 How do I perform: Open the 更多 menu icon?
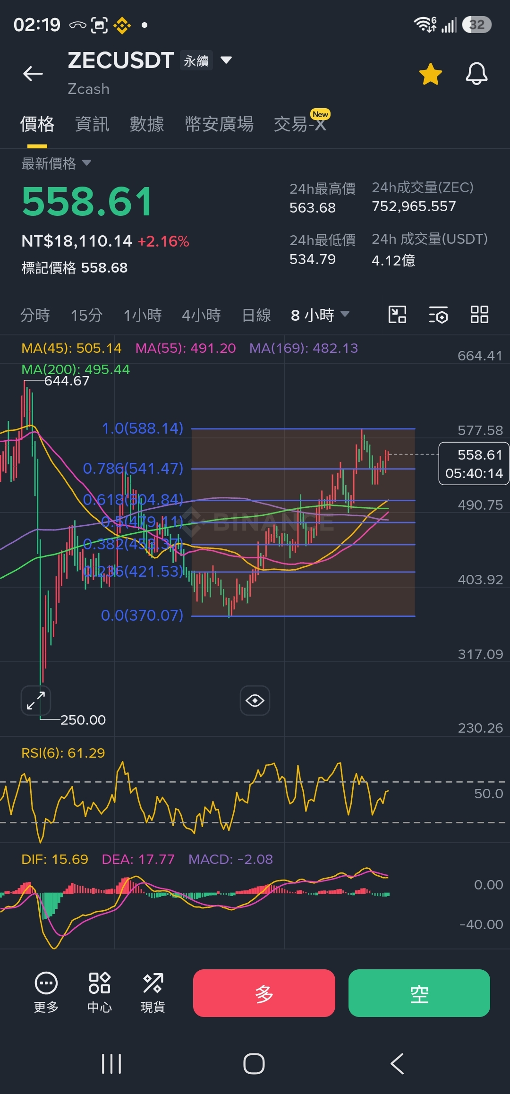[x=46, y=992]
